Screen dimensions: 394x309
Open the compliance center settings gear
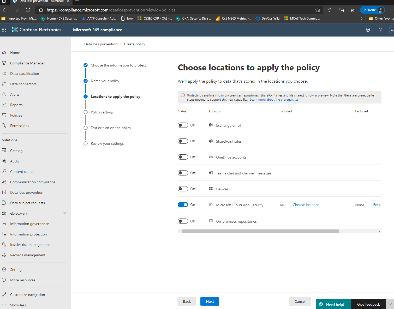pos(368,30)
